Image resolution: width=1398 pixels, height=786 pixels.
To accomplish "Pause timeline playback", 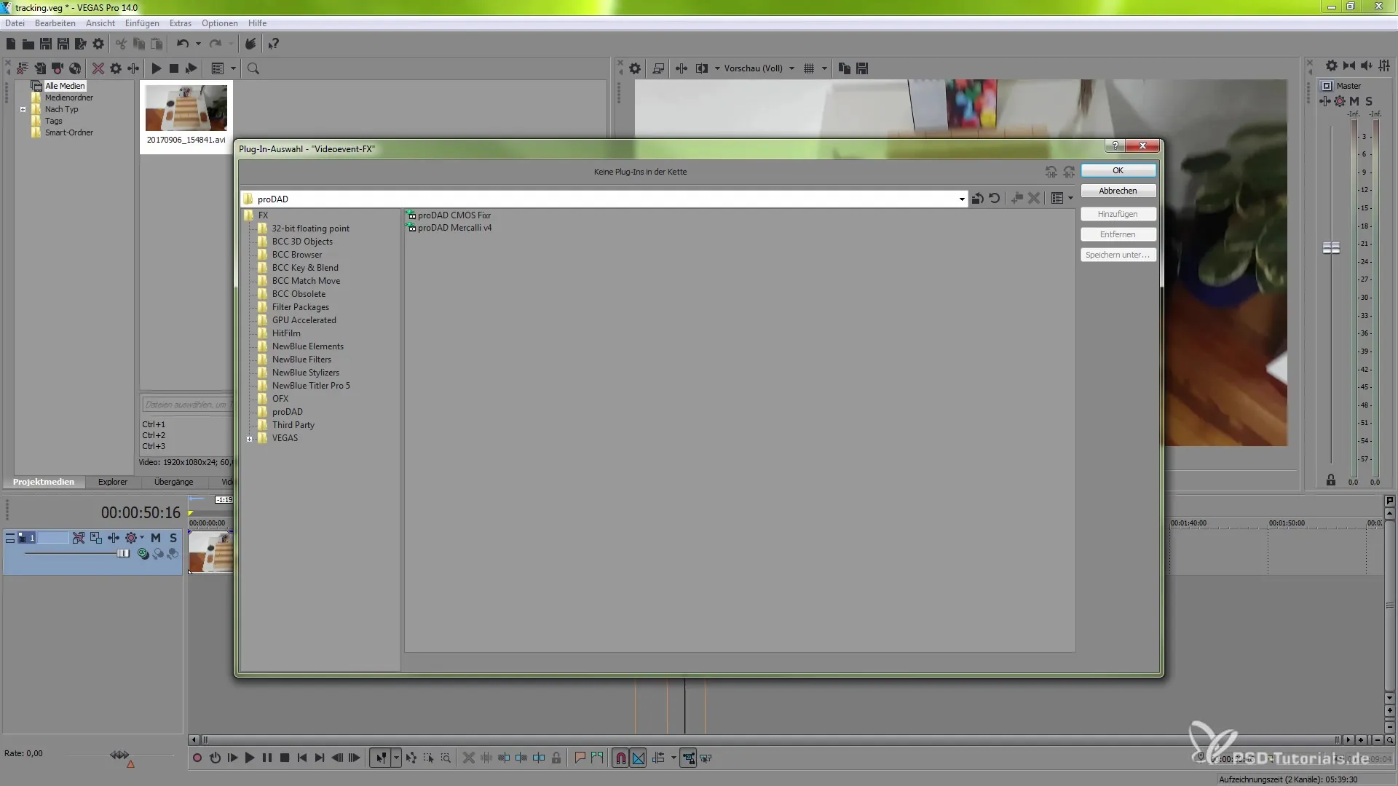I will (267, 758).
